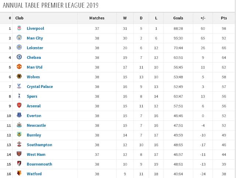Click the Club column header
This screenshot has height=178, width=236.
[19, 18]
